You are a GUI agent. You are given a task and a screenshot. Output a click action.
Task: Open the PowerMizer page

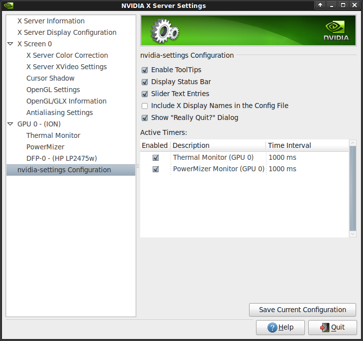pyautogui.click(x=45, y=147)
